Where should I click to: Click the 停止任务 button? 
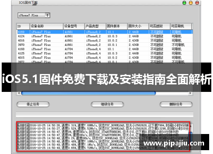pyautogui.click(x=33, y=104)
